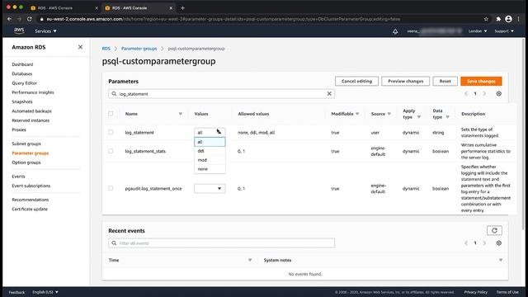This screenshot has width=528, height=297.
Task: Open Recent events settings gear
Action: coord(498,243)
